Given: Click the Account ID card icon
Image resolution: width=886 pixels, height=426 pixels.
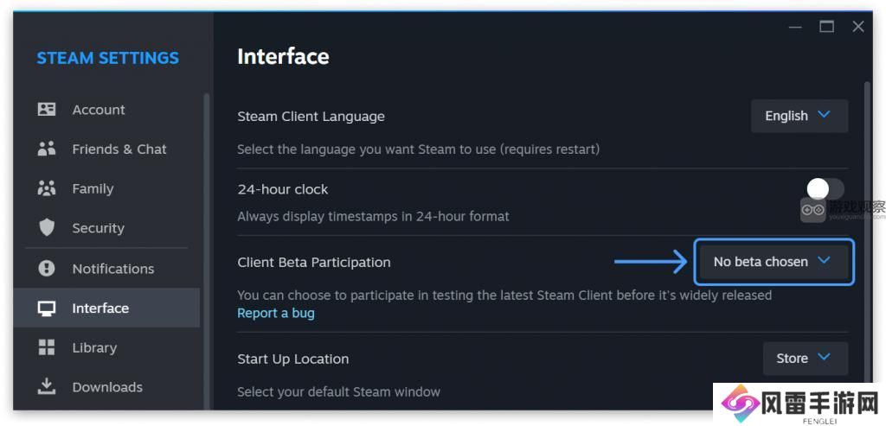Looking at the screenshot, I should pyautogui.click(x=47, y=110).
